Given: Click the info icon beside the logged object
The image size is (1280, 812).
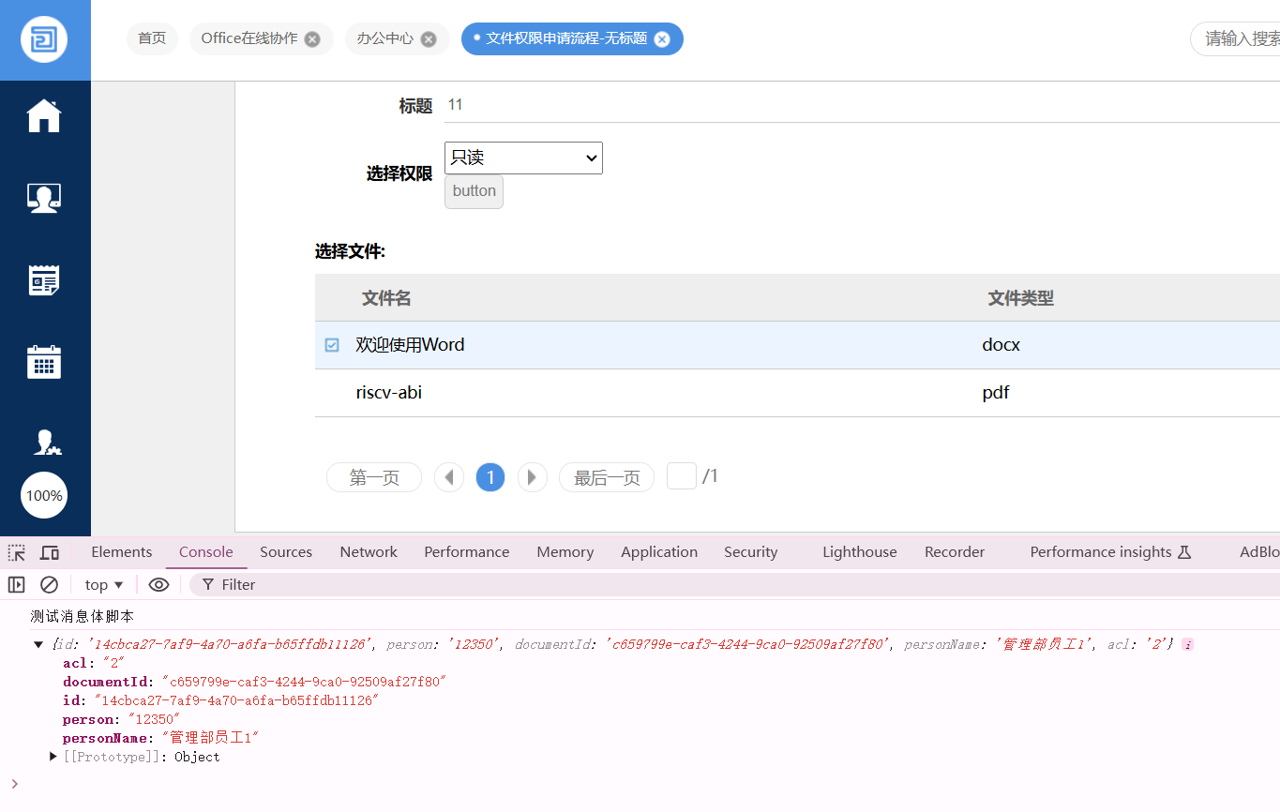Looking at the screenshot, I should coord(1187,645).
